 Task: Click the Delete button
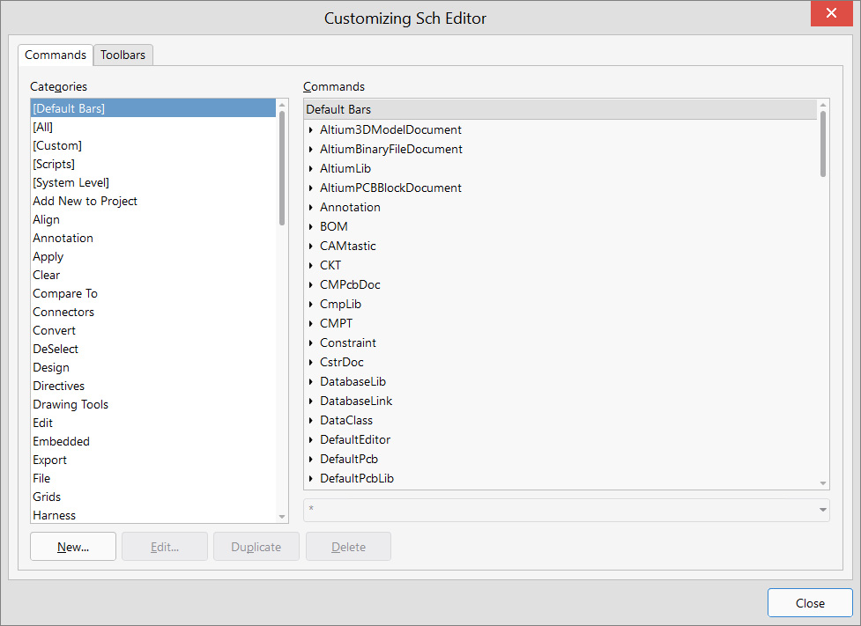click(348, 547)
